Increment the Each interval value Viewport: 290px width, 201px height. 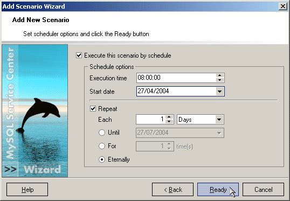[x=169, y=117]
